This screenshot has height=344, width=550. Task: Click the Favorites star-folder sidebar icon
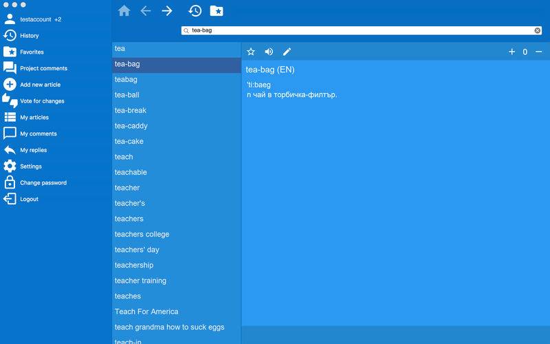click(10, 52)
